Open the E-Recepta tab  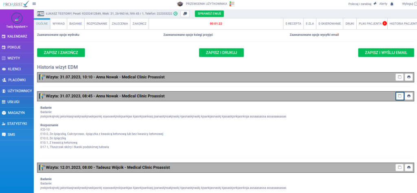293,24
